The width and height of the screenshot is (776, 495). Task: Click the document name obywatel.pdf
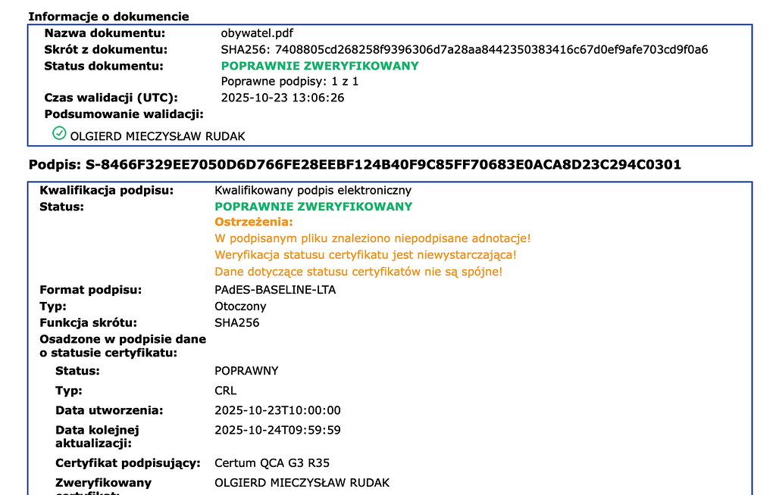click(257, 33)
